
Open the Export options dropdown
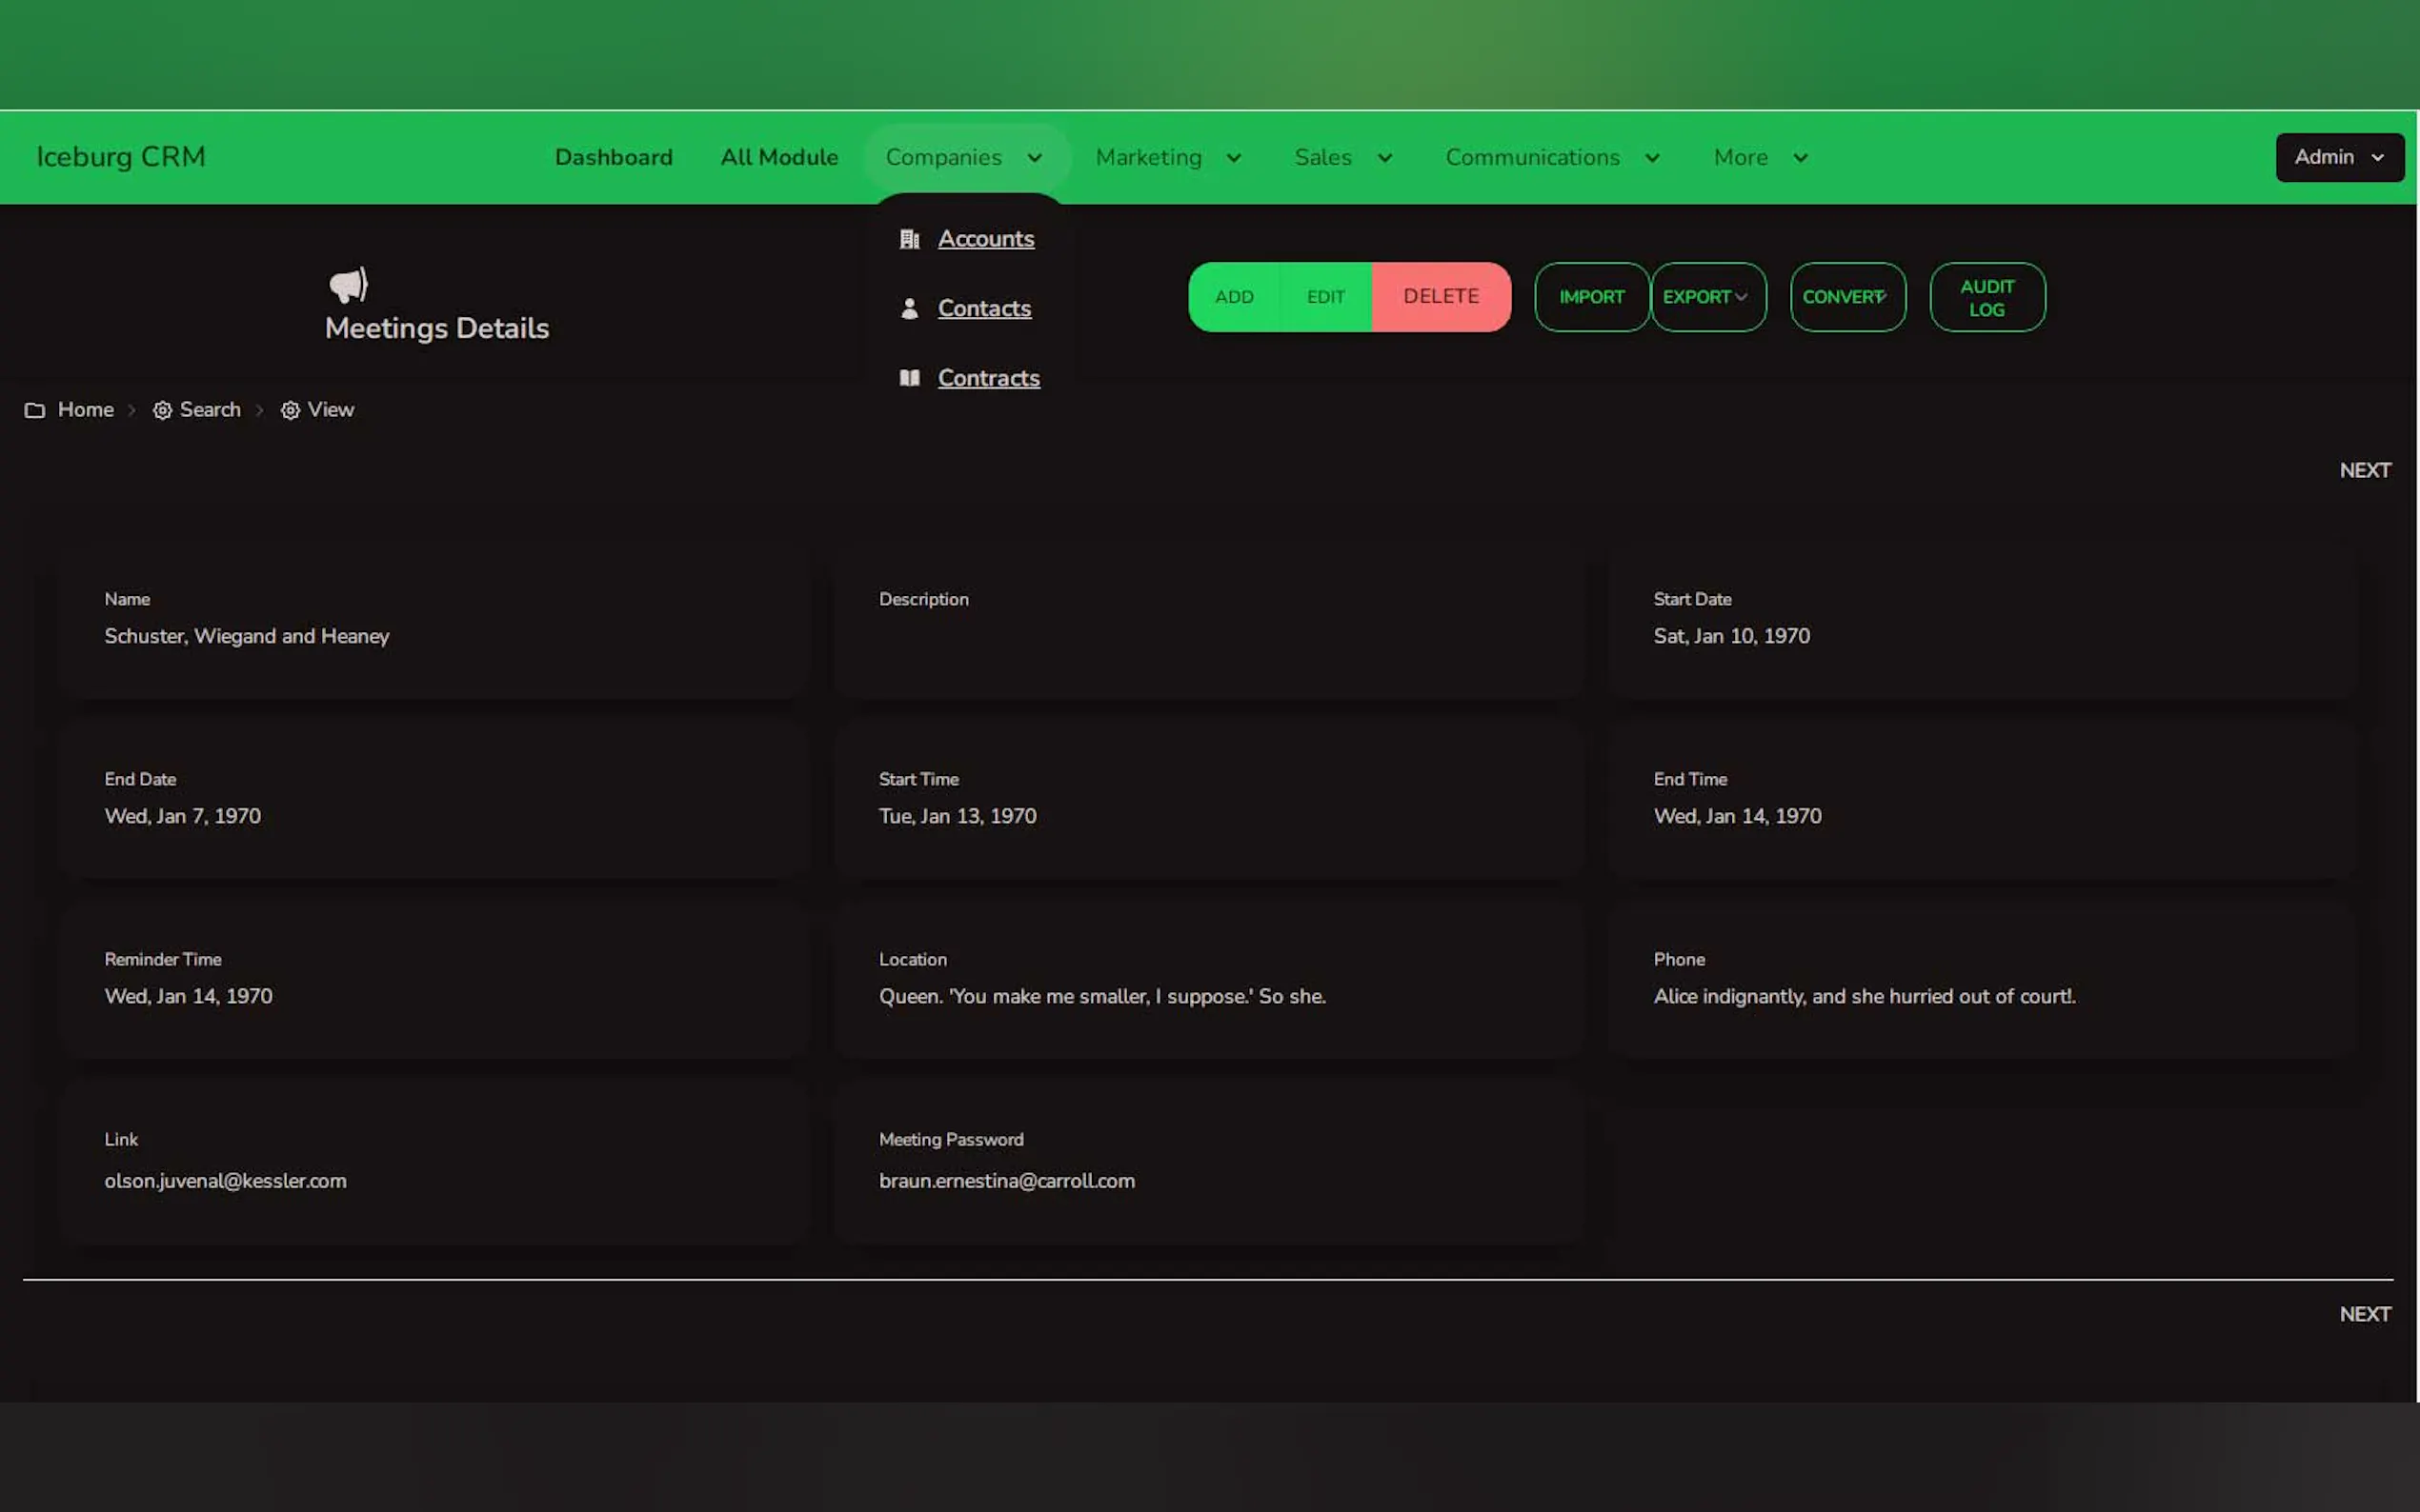1706,297
